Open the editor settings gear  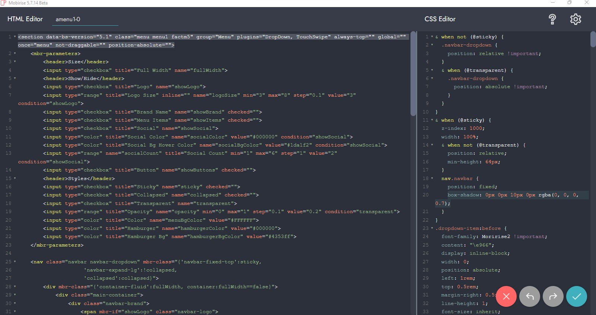point(576,19)
